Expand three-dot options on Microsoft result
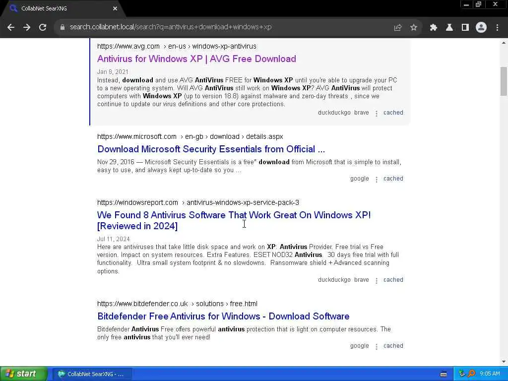The width and height of the screenshot is (508, 381). coord(376,180)
